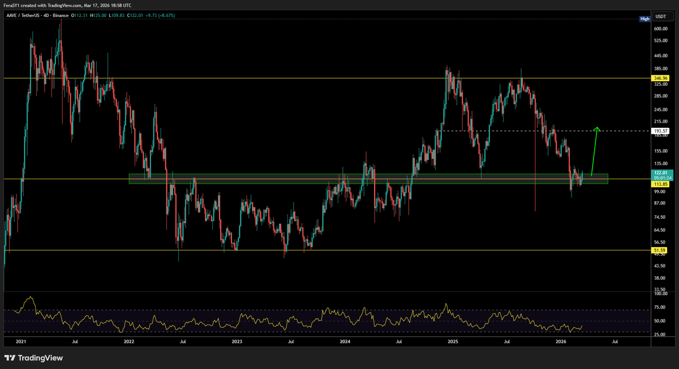Select the white dashed line at 193.57
Viewport: 679px width, 369px height.
point(543,131)
